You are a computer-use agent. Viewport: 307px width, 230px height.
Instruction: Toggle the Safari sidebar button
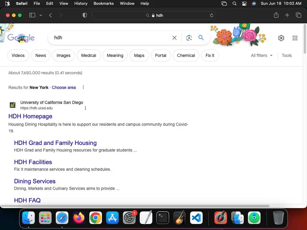32,15
